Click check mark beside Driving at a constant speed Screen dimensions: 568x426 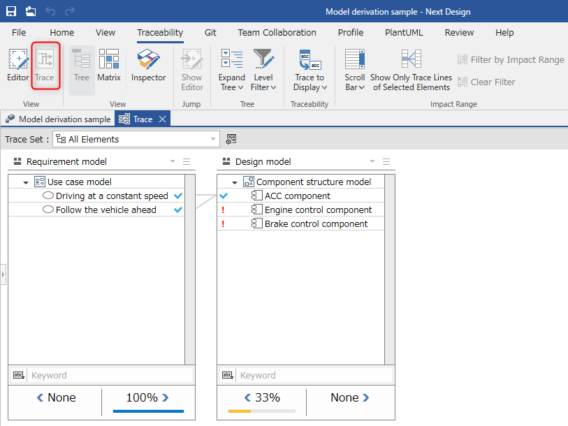[x=178, y=196]
